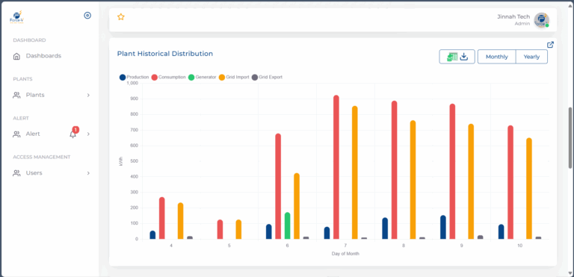The height and width of the screenshot is (277, 574).
Task: Click the Consumption bar for day 7
Action: coord(336,167)
